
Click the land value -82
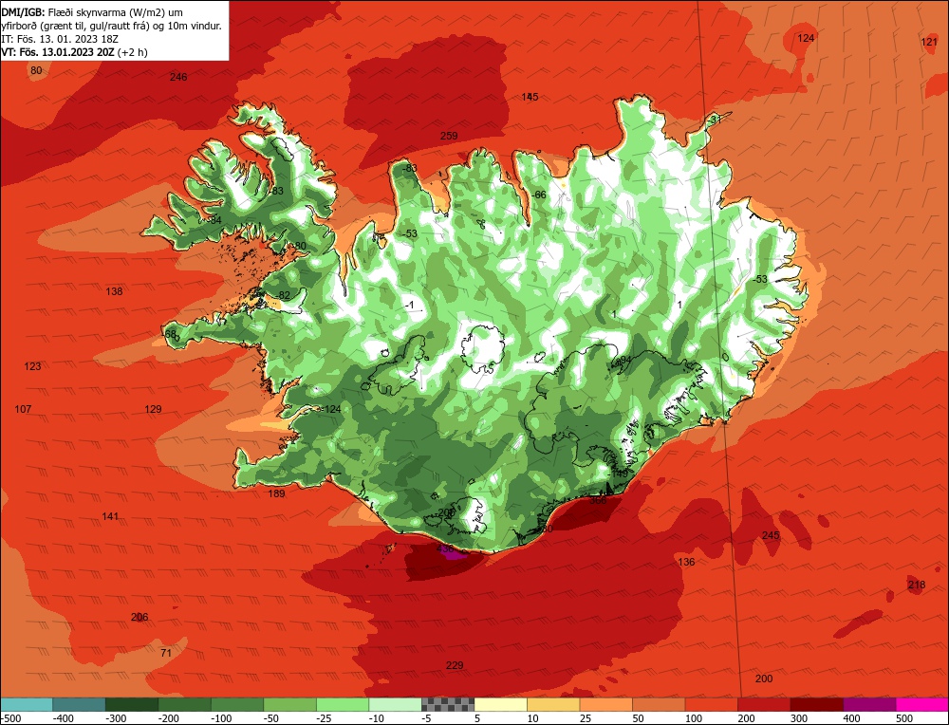283,295
